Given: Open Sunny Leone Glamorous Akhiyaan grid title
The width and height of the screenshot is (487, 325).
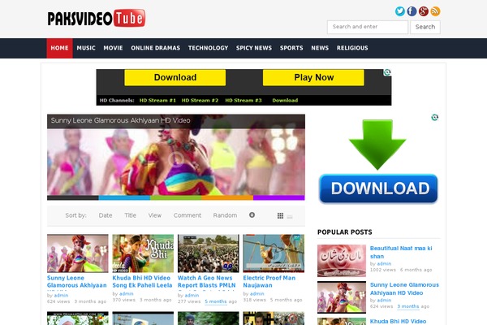Looking at the screenshot, I should pos(77,282).
